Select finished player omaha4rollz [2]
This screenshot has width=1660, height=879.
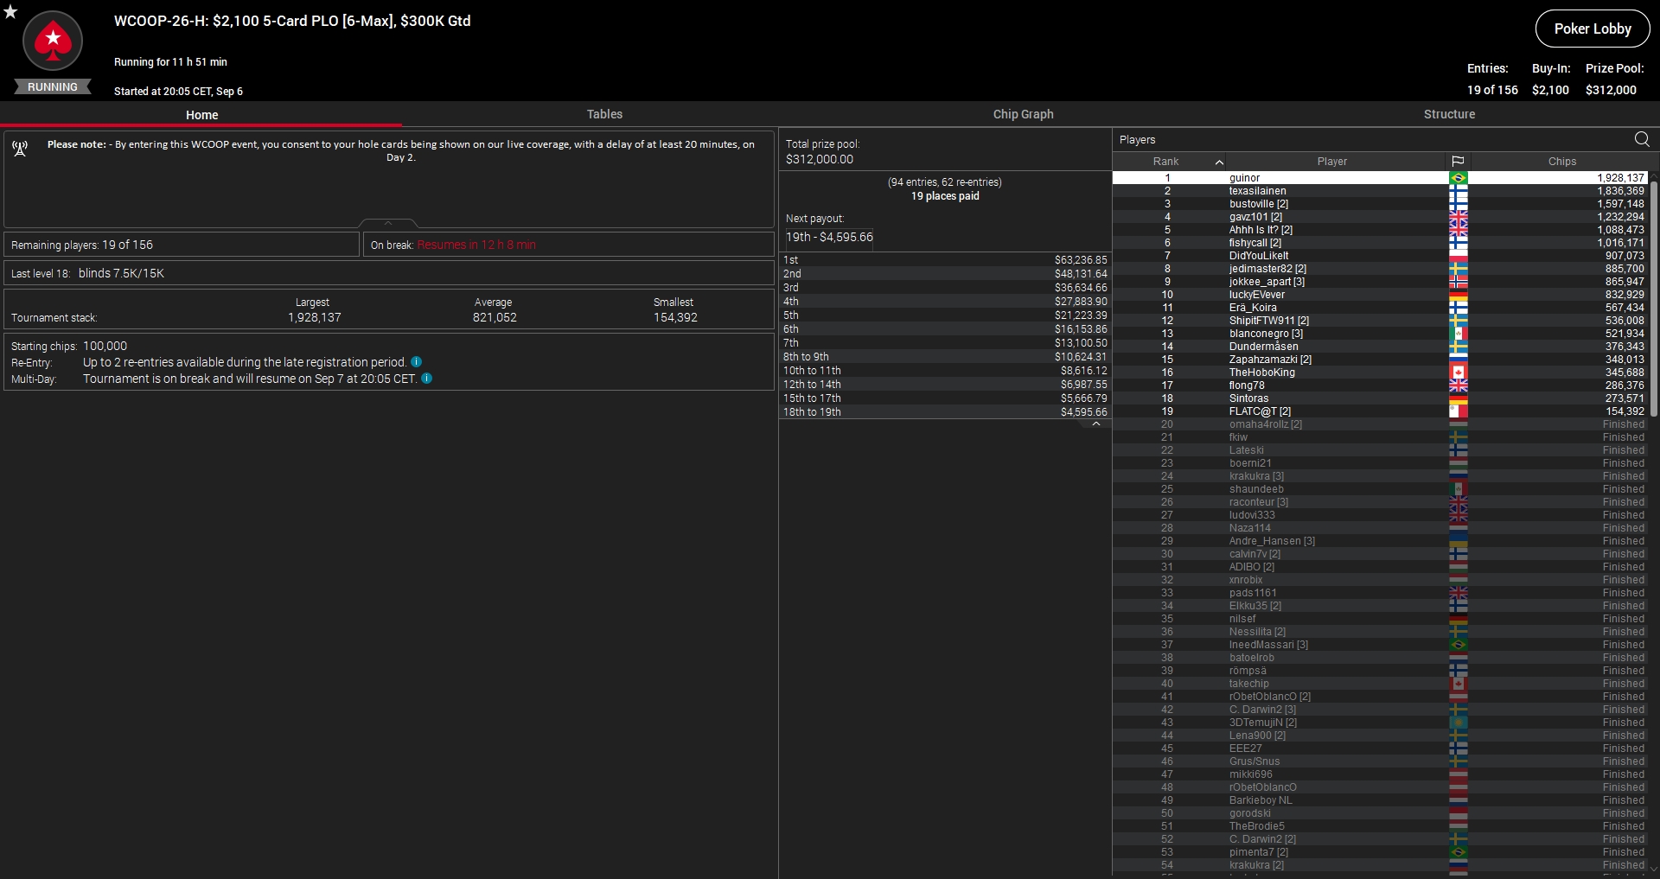pos(1380,424)
